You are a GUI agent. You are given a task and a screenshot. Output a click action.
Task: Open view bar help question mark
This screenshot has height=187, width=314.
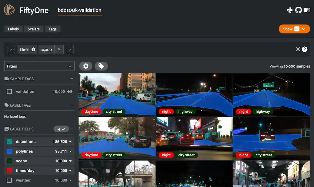point(305,49)
